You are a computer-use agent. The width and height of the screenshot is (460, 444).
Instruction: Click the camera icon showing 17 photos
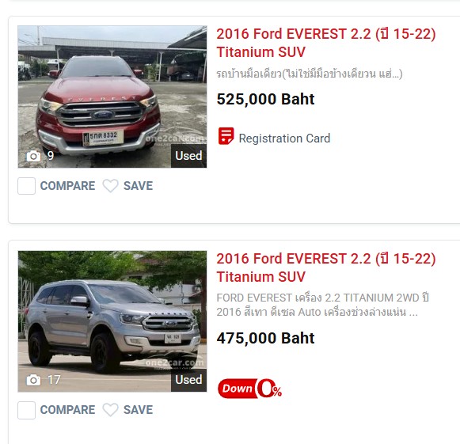(x=33, y=380)
